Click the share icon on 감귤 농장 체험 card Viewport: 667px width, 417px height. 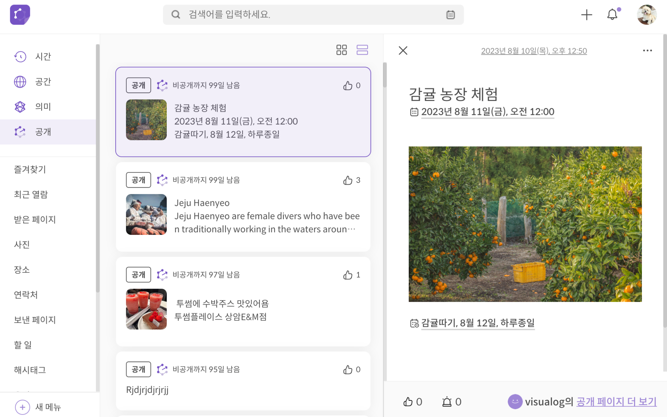[x=162, y=85]
